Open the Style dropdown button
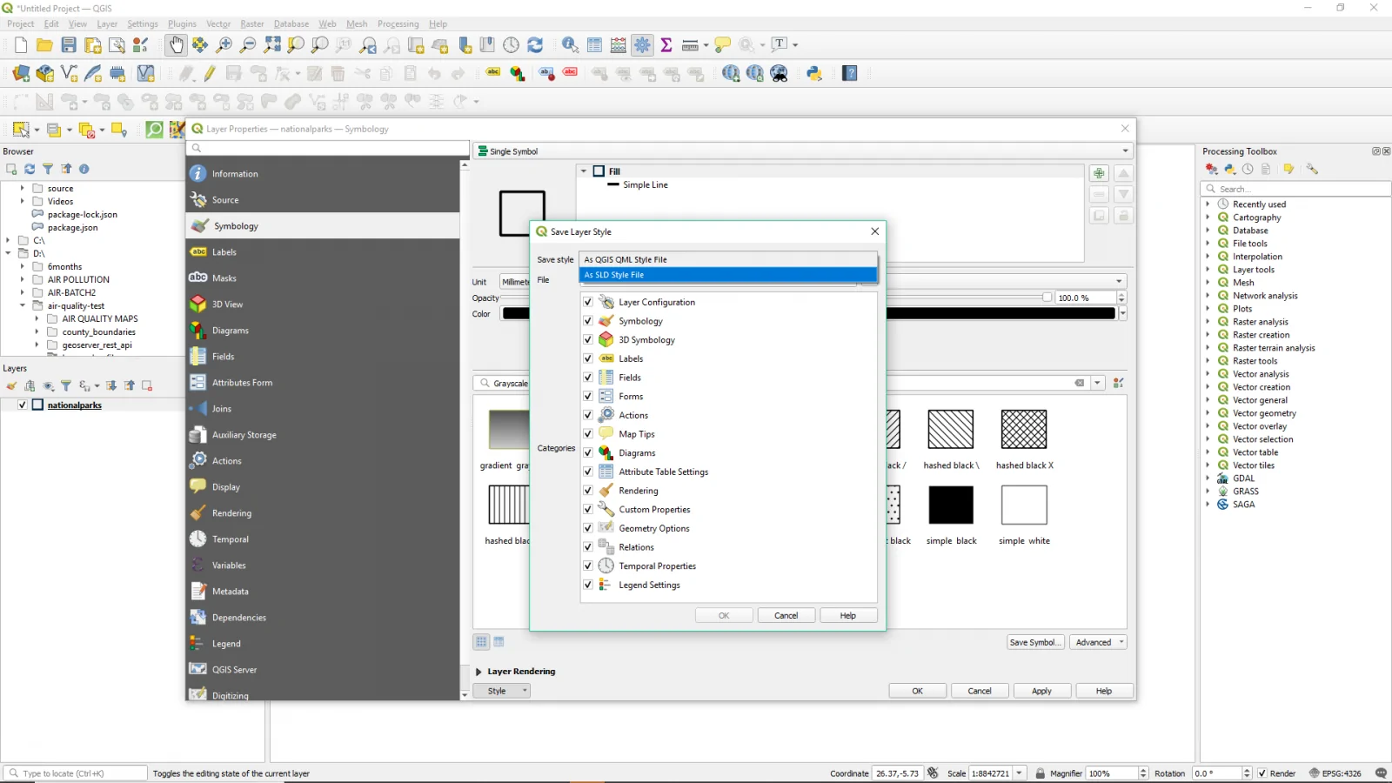The image size is (1392, 783). (x=503, y=691)
